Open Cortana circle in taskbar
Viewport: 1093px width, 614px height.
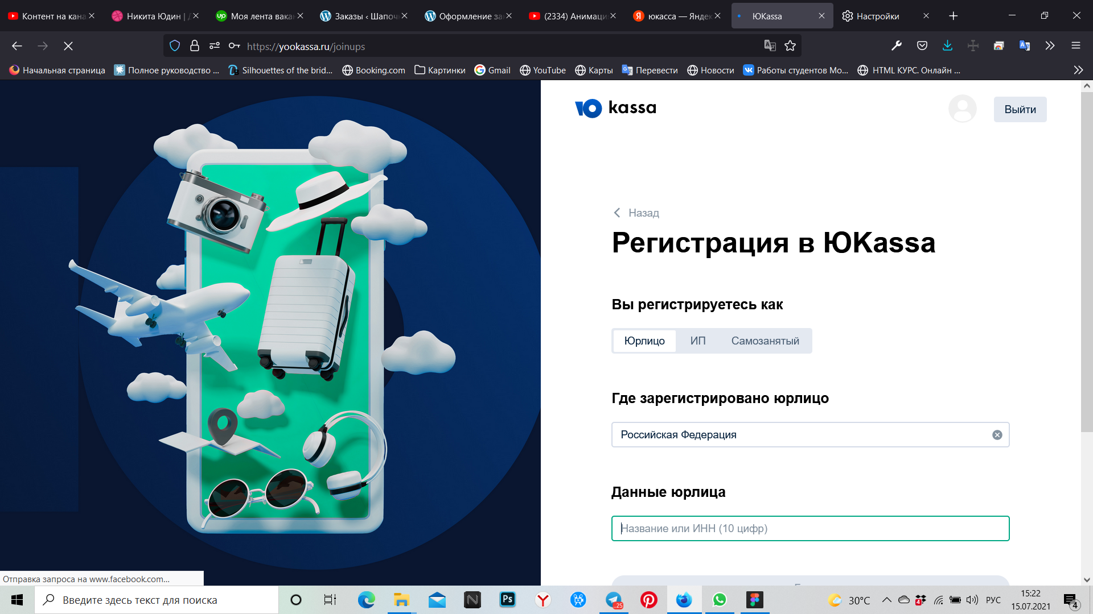click(296, 600)
